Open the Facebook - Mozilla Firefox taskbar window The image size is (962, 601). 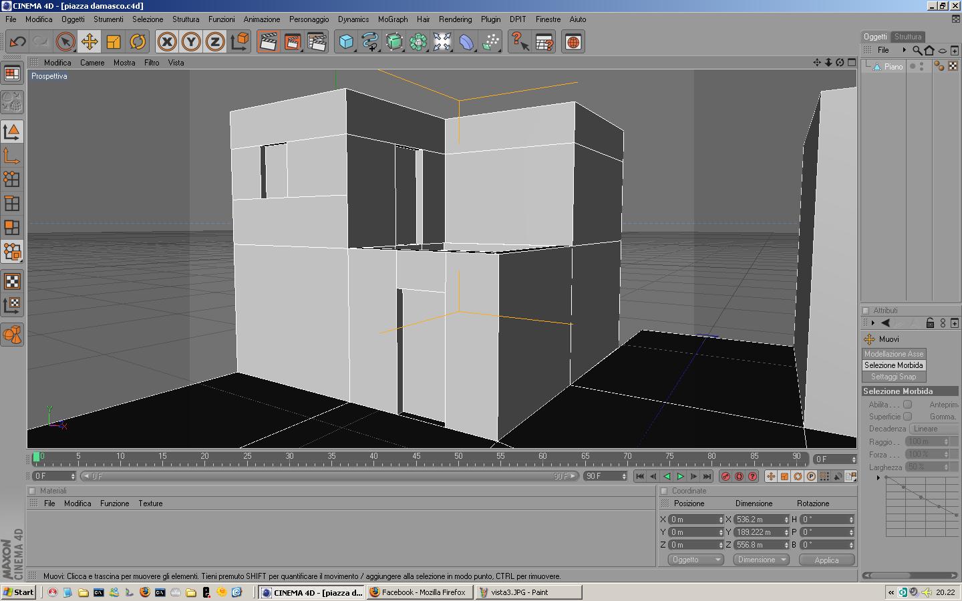point(420,592)
